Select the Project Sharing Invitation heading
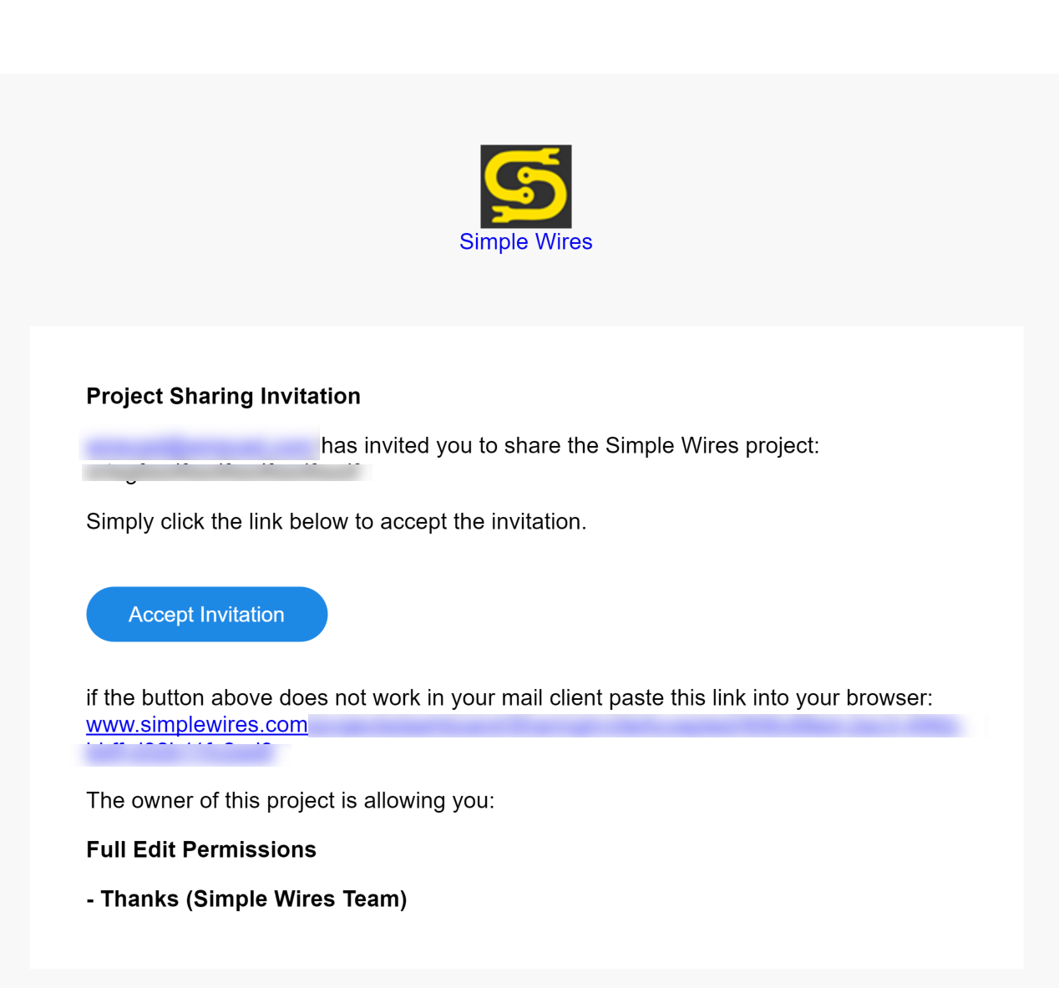Screen dimensions: 1059x988 coord(224,396)
